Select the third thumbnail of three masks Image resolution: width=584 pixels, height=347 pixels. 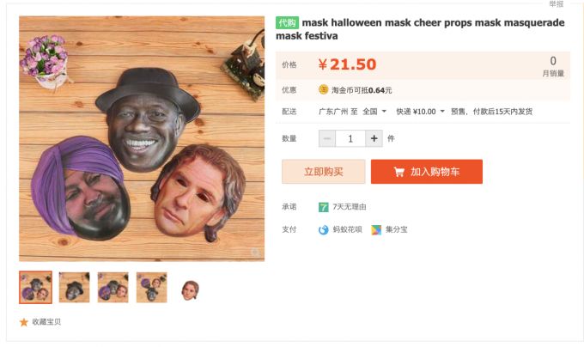(x=113, y=288)
